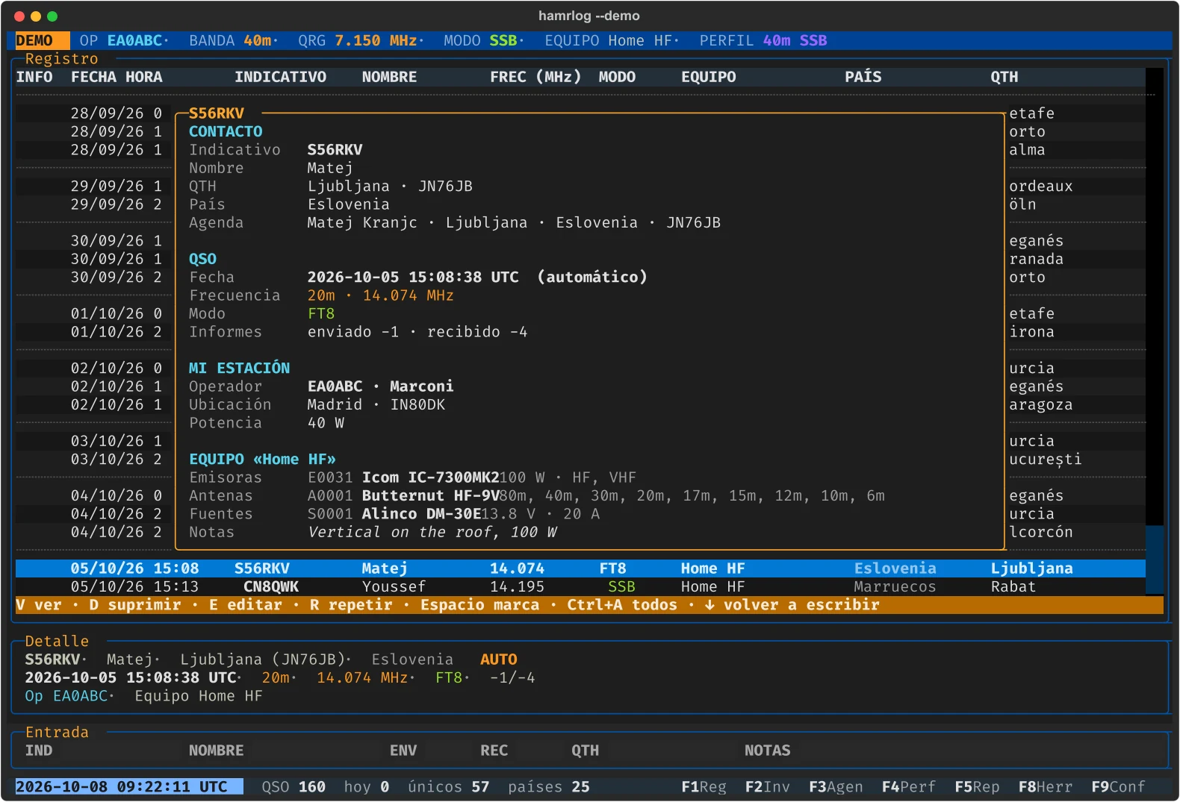1180x802 pixels.
Task: Click the 'volver a escribir' hint
Action: coord(792,604)
